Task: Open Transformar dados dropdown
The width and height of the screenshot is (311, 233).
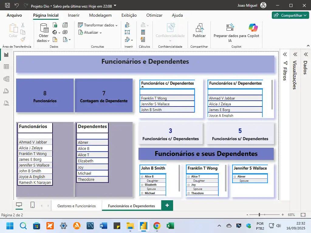Action: coord(116,25)
